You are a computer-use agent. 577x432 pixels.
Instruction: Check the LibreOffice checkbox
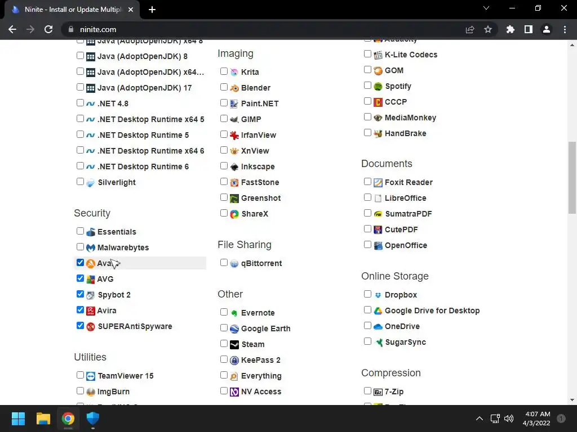367,197
